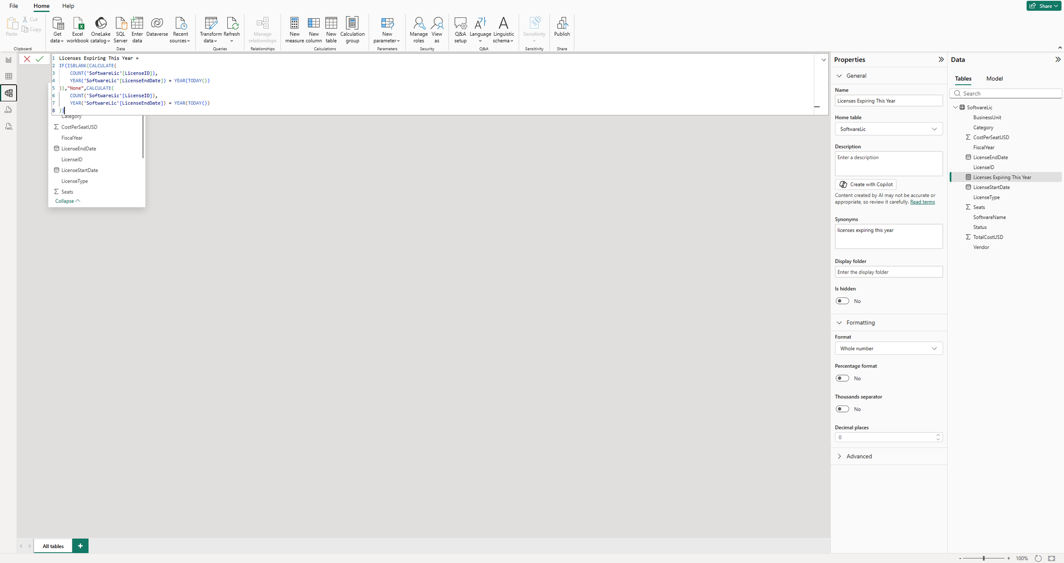Open the File menu
This screenshot has width=1064, height=563.
(14, 6)
